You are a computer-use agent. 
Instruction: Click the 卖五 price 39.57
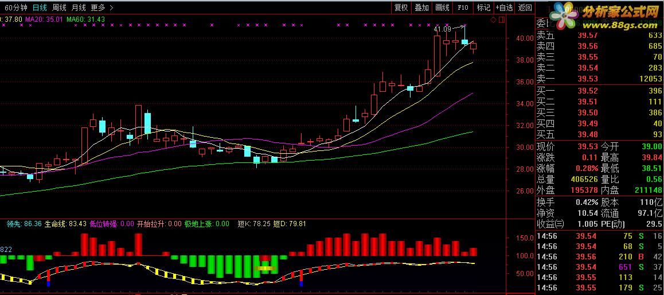(x=589, y=35)
